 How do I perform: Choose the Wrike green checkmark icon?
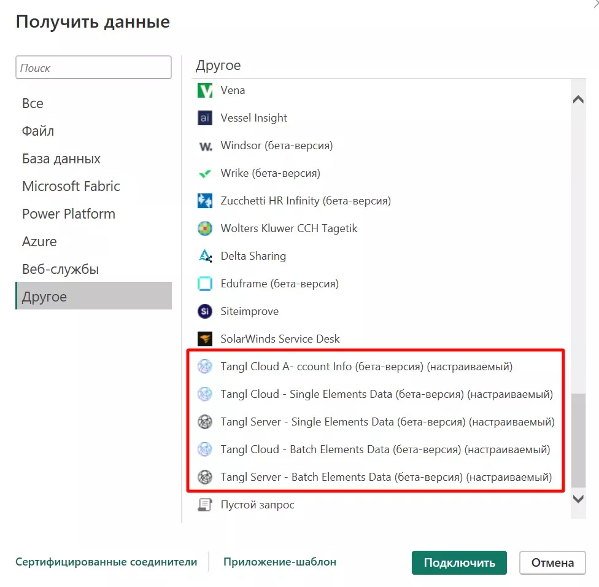click(204, 174)
